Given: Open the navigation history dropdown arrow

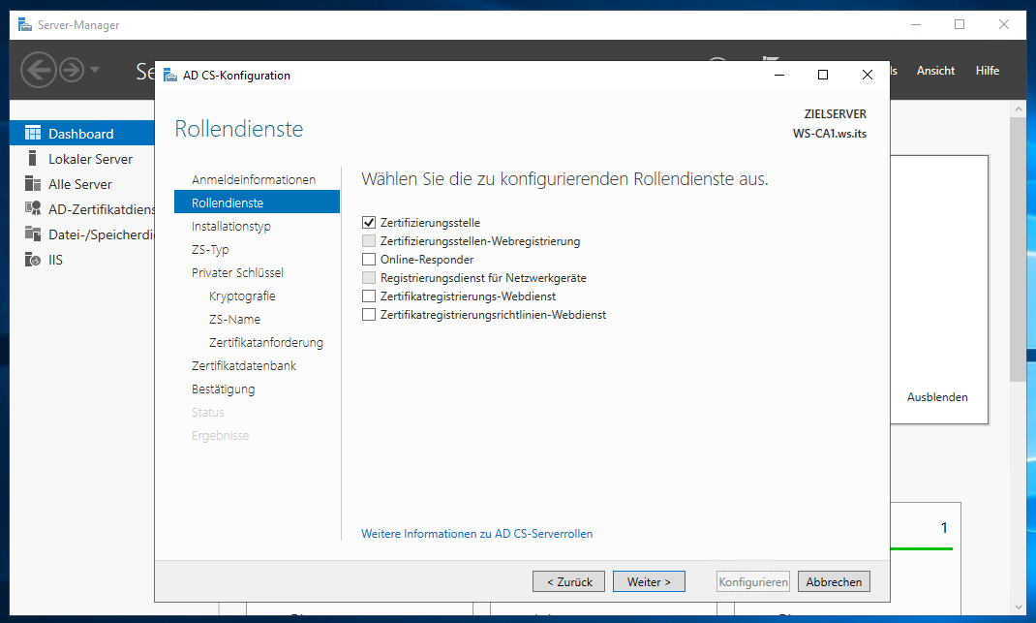Looking at the screenshot, I should click(x=95, y=70).
